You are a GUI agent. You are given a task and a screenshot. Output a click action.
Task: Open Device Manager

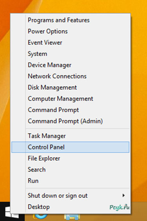coord(49,65)
